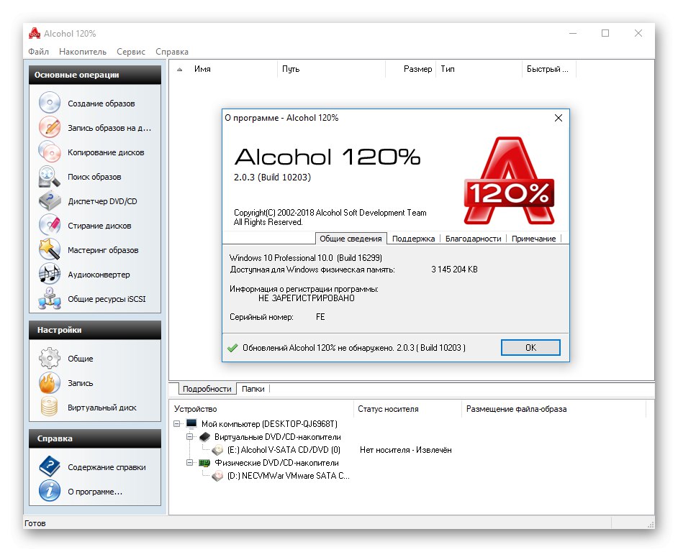Open the Благодарности tab
The image size is (678, 552).
click(x=473, y=239)
